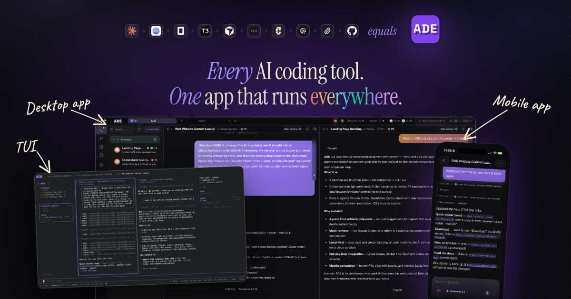
Task: Open the git branch sidebar icon in desktop app
Action: pyautogui.click(x=101, y=138)
